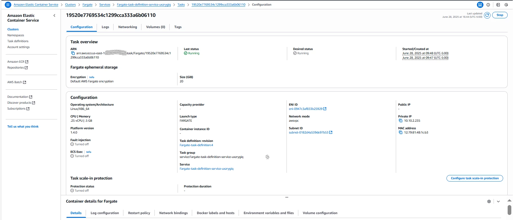Stop the running task

click(x=500, y=15)
